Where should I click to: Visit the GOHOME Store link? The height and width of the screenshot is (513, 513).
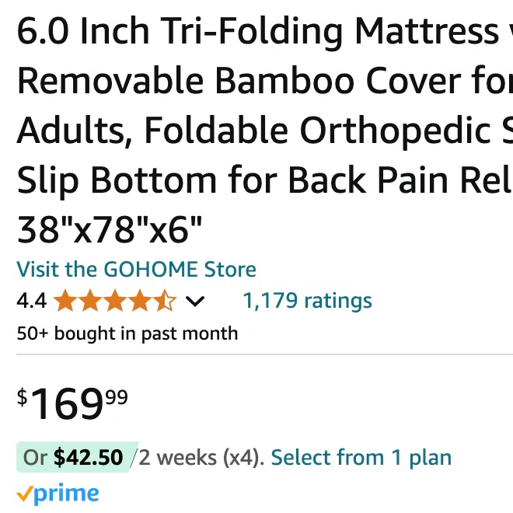[136, 269]
